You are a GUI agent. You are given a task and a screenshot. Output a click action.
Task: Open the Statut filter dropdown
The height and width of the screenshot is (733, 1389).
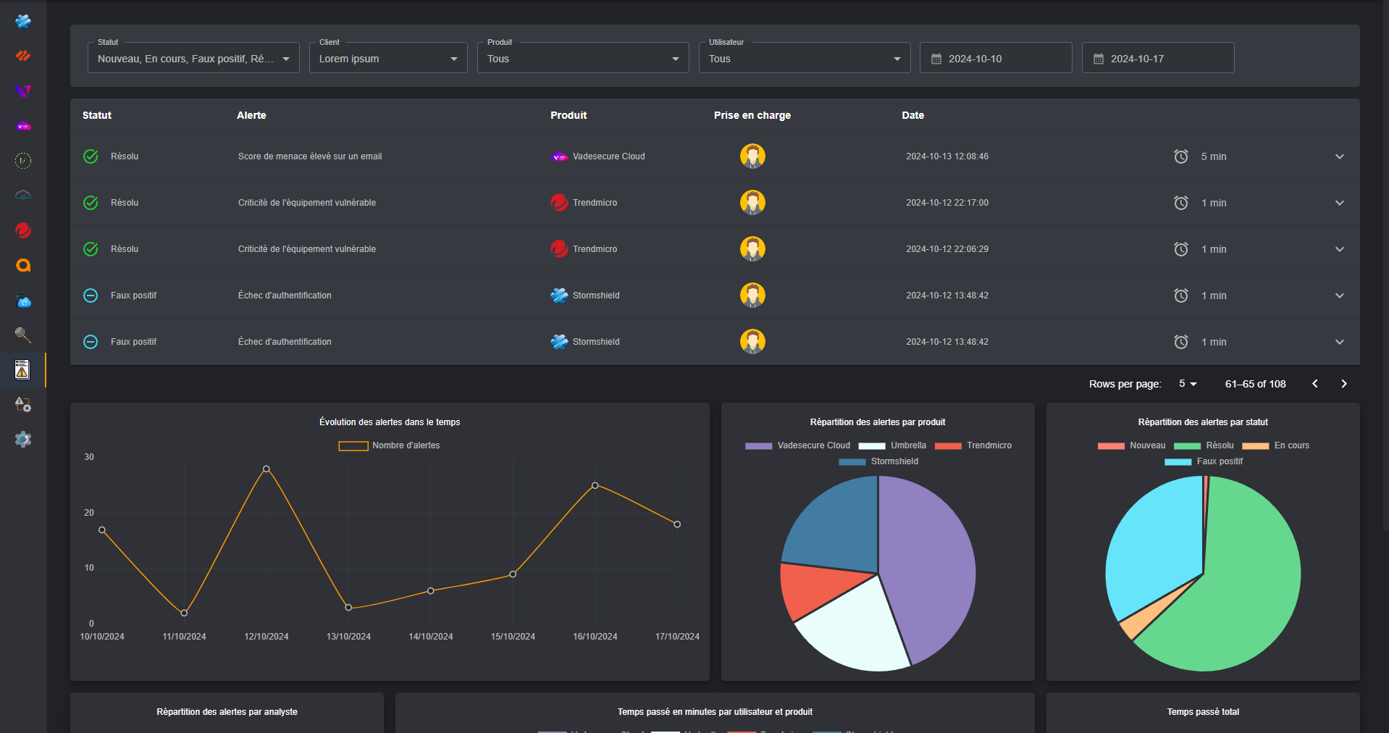193,58
